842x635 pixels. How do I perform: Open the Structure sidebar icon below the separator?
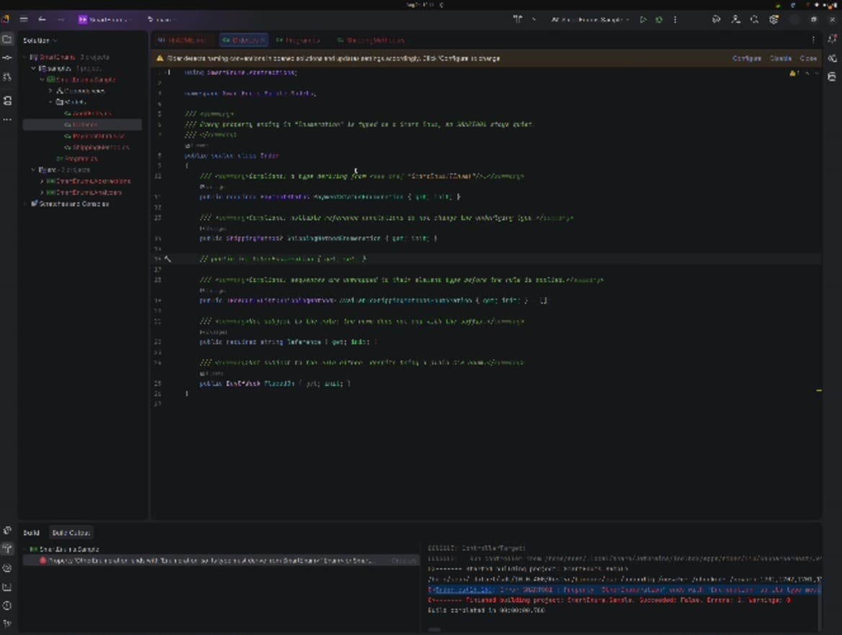(7, 100)
